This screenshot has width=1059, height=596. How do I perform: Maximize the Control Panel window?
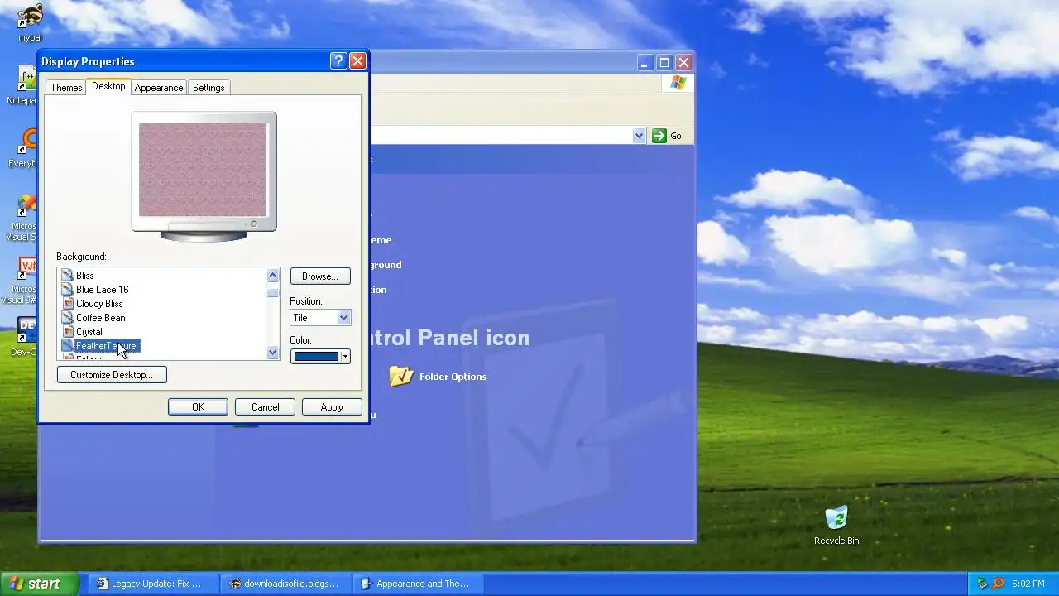(x=664, y=62)
